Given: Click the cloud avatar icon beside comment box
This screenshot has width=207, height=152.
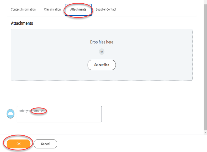Looking at the screenshot, I should point(11,114).
